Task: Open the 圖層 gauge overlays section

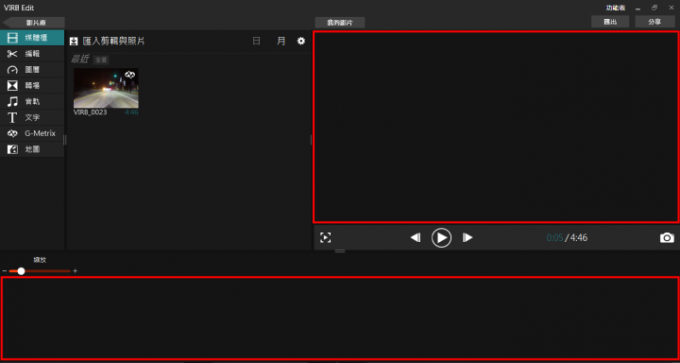Action: tap(32, 69)
